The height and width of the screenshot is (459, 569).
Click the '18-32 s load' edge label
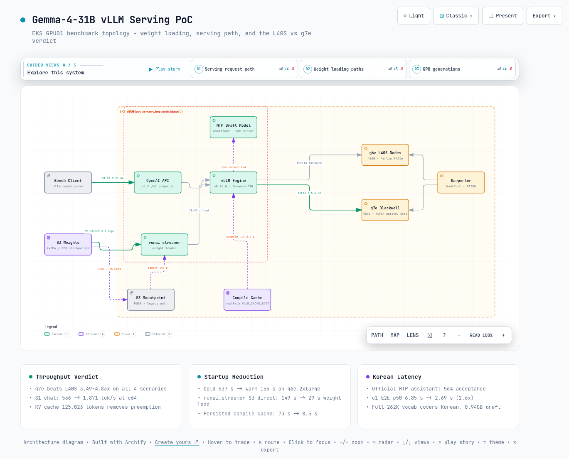(199, 211)
